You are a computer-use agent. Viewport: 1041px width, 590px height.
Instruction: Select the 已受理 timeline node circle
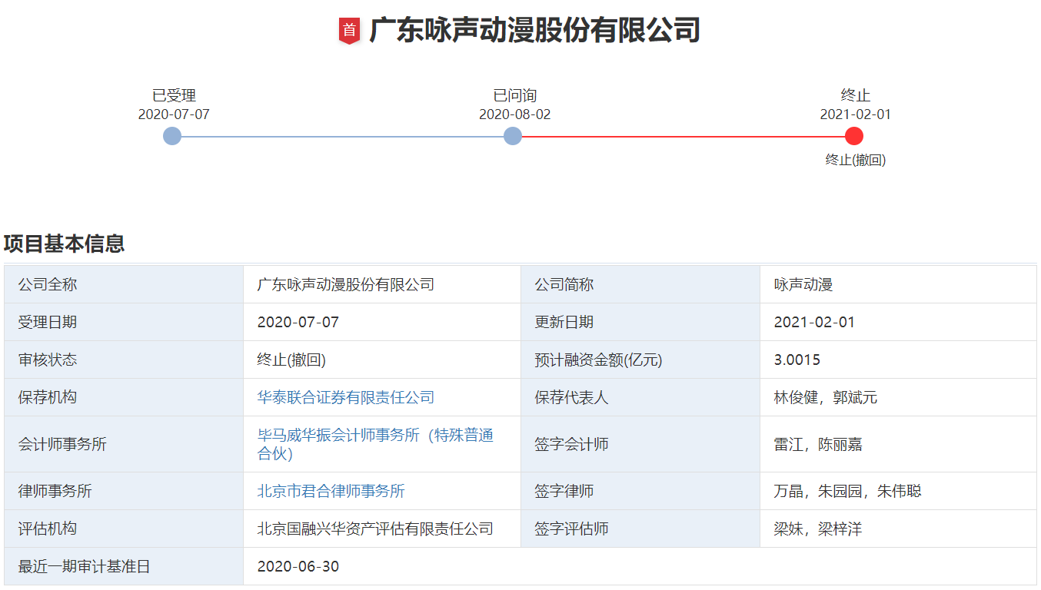172,136
